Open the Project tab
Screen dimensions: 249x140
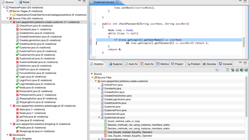coord(177,64)
